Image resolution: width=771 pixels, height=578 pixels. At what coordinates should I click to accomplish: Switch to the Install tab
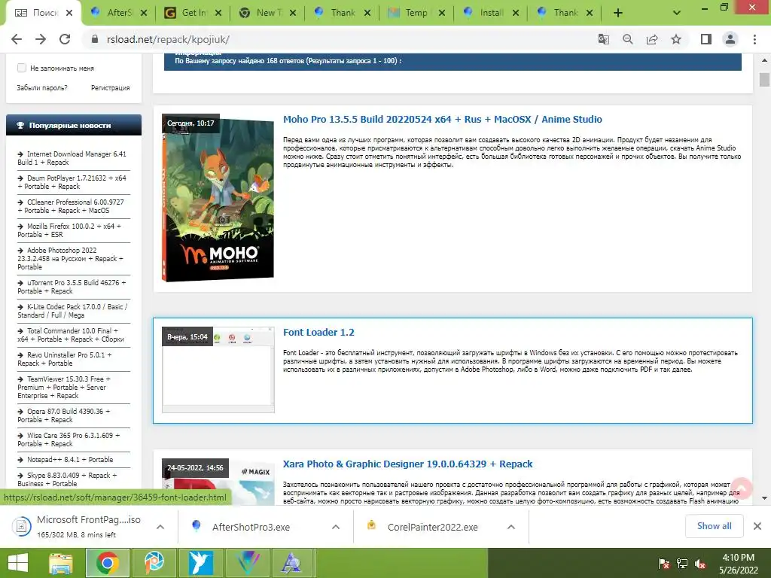pyautogui.click(x=490, y=13)
